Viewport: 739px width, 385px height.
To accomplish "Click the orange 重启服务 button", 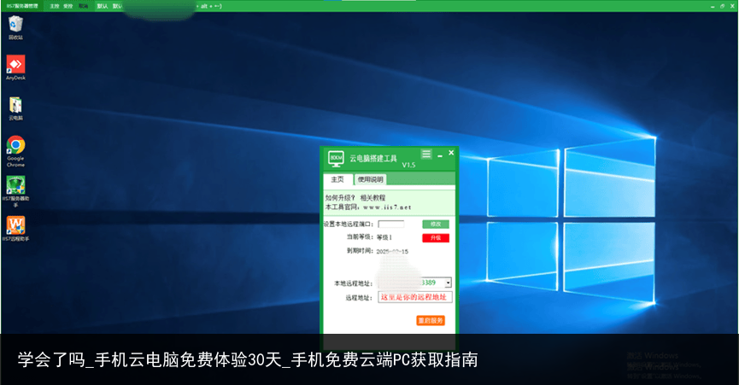I will coord(431,320).
